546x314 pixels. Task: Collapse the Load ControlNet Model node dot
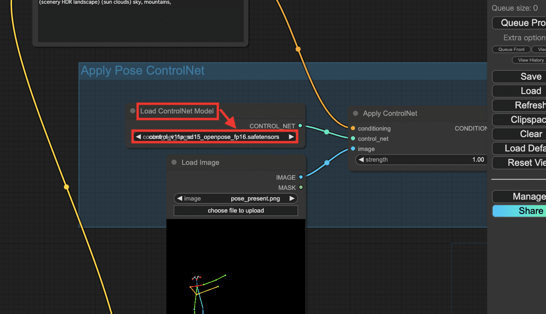click(133, 111)
